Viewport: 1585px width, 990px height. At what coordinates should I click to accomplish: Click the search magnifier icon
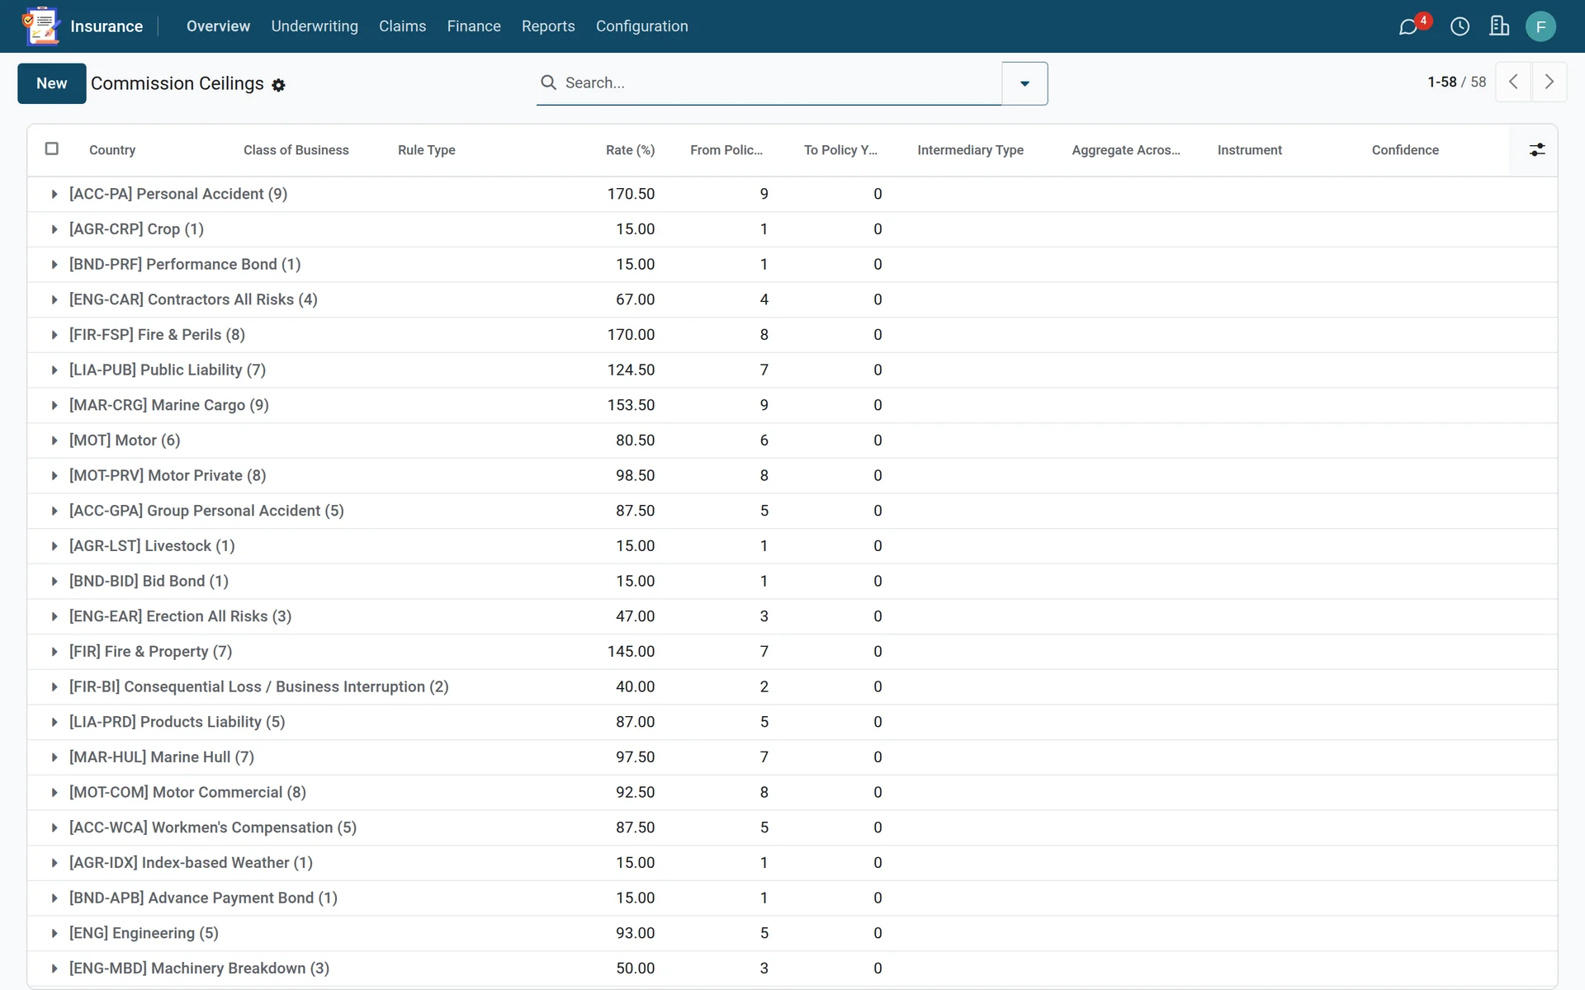coord(548,82)
